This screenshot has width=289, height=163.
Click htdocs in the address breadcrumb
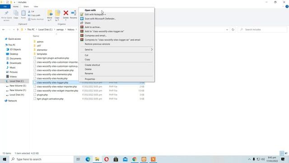(71, 29)
